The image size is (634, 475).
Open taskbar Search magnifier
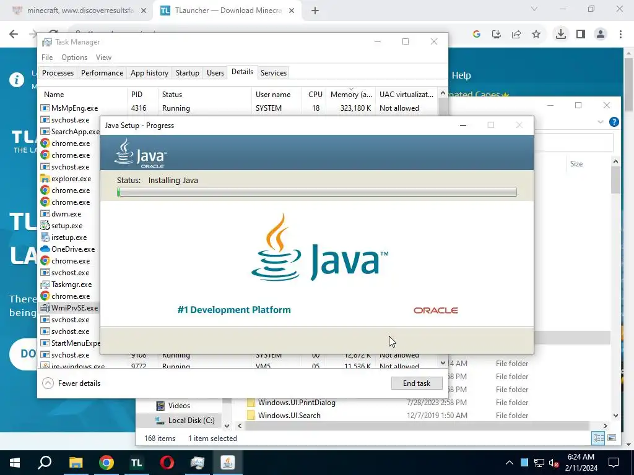pyautogui.click(x=45, y=463)
